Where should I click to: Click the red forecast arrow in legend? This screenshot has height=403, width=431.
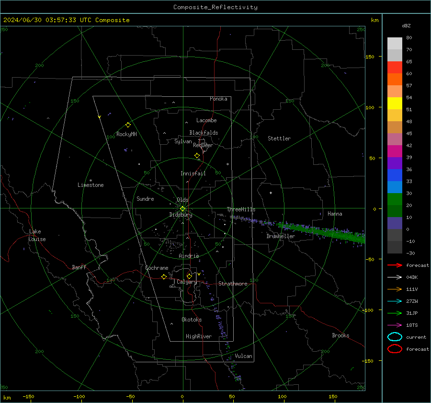point(395,265)
